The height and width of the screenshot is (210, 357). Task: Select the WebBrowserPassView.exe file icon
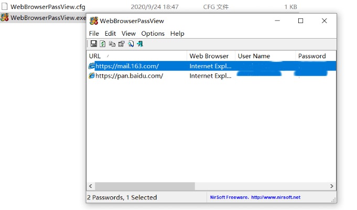tap(5, 17)
